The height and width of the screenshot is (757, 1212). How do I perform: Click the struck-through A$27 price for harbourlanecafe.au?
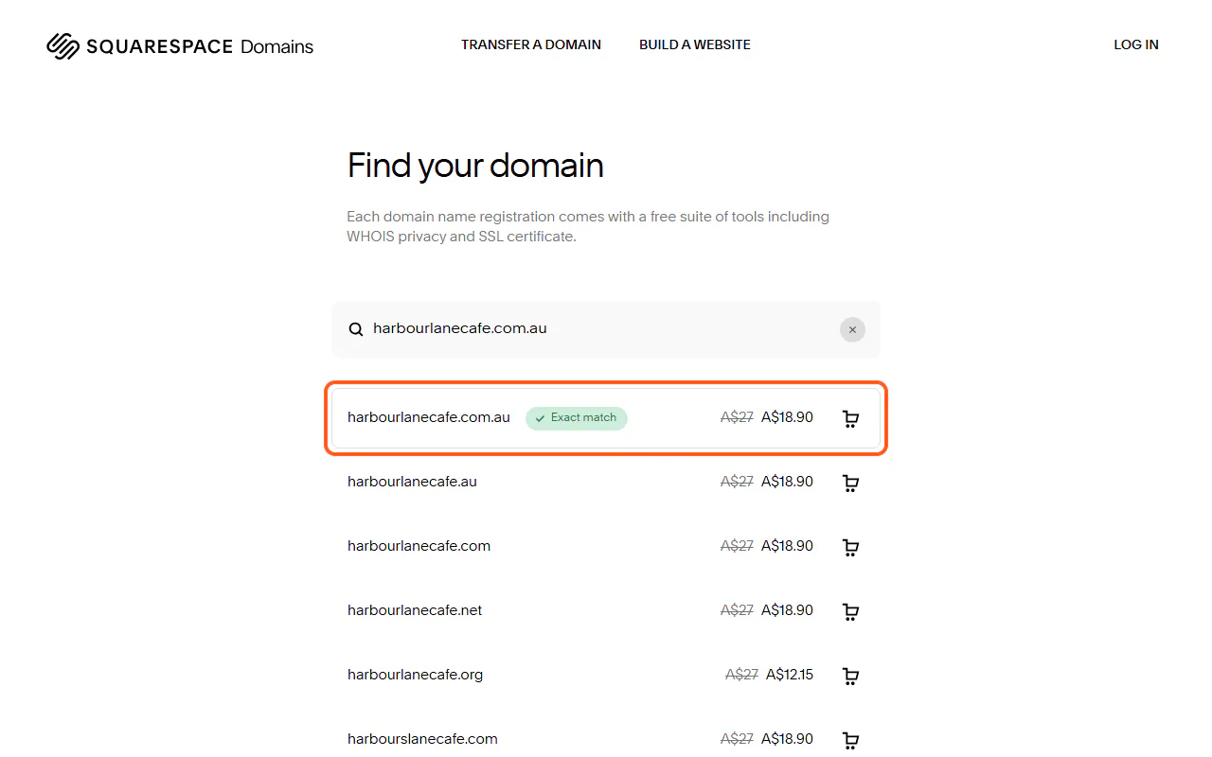click(x=737, y=482)
